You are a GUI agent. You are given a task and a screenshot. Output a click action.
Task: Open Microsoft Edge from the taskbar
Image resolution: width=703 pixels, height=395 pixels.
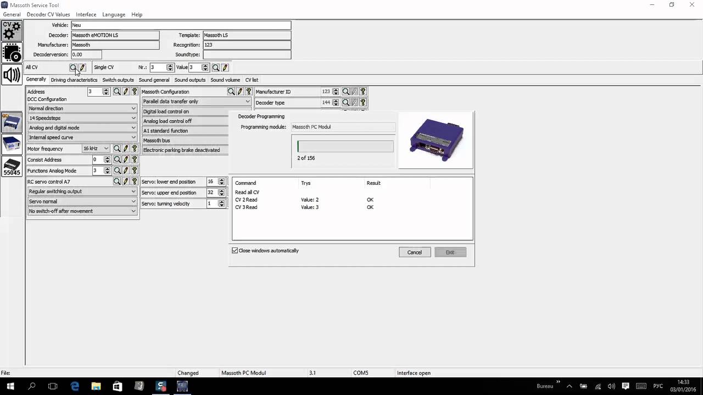(x=75, y=386)
